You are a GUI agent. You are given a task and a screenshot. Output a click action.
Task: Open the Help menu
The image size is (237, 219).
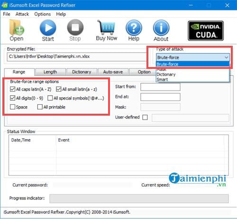[61, 14]
